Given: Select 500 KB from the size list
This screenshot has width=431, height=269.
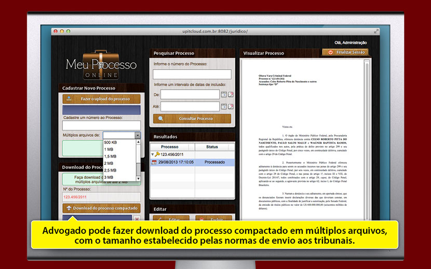Looking at the screenshot, I should pos(110,143).
